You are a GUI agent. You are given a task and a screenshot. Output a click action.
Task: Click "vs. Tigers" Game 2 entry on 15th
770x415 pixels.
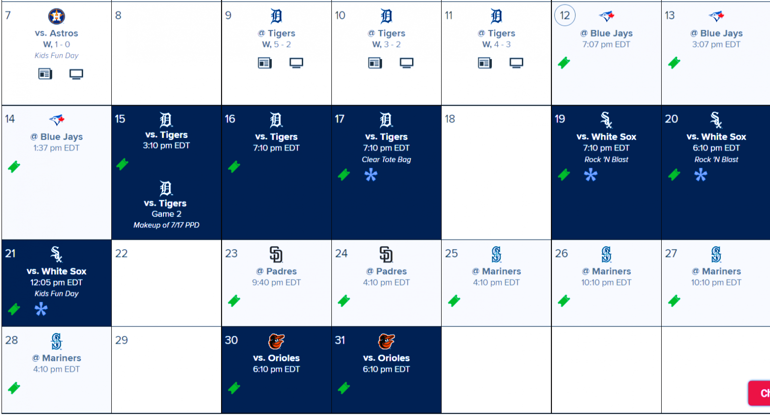click(x=165, y=203)
